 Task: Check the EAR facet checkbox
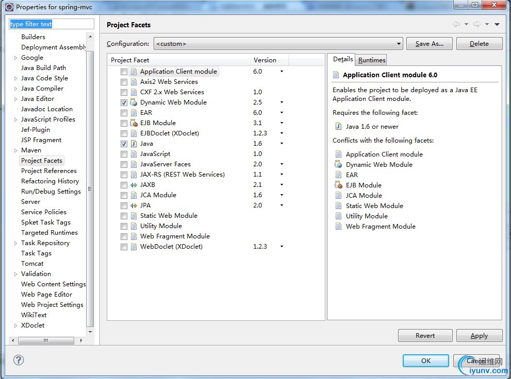(x=124, y=113)
